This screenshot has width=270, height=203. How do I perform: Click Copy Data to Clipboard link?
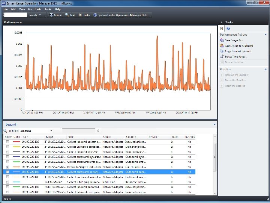238,51
